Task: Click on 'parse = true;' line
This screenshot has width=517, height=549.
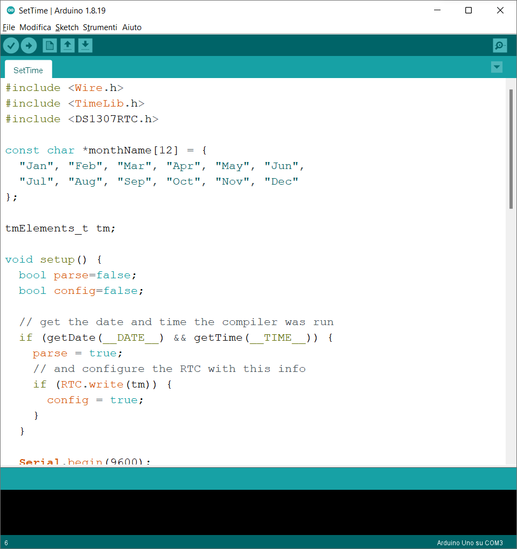Action: [x=78, y=353]
